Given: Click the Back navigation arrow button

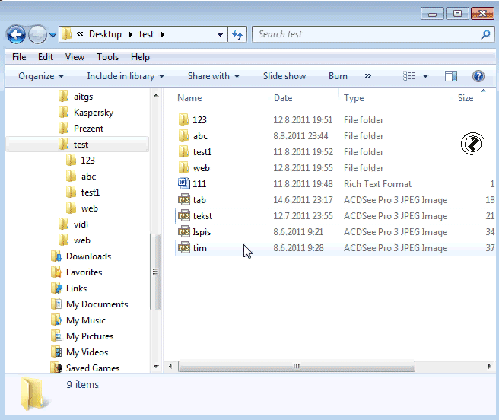Looking at the screenshot, I should click(x=16, y=34).
